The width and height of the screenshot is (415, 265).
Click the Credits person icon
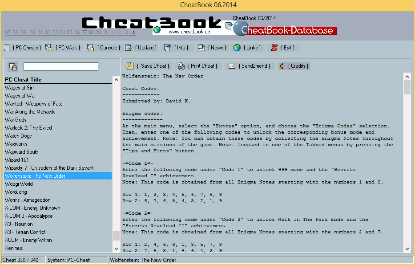point(282,66)
